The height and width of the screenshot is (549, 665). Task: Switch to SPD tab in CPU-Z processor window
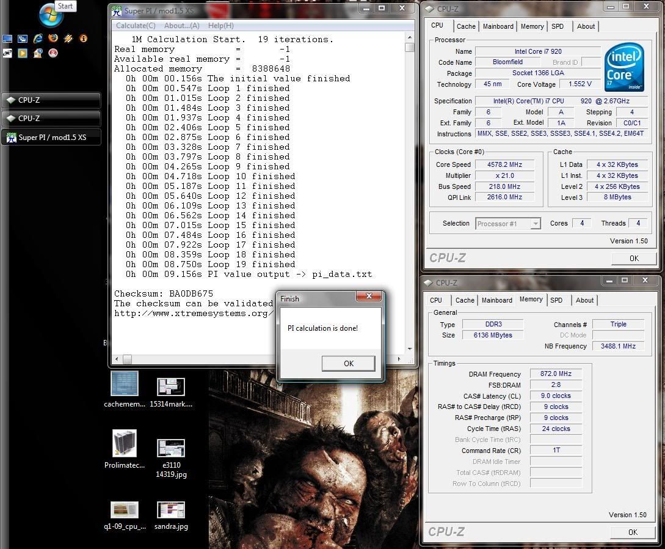(x=558, y=26)
